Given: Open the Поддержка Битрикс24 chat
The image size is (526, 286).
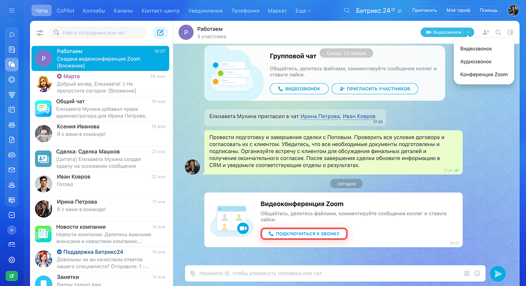Looking at the screenshot, I should coord(100,259).
